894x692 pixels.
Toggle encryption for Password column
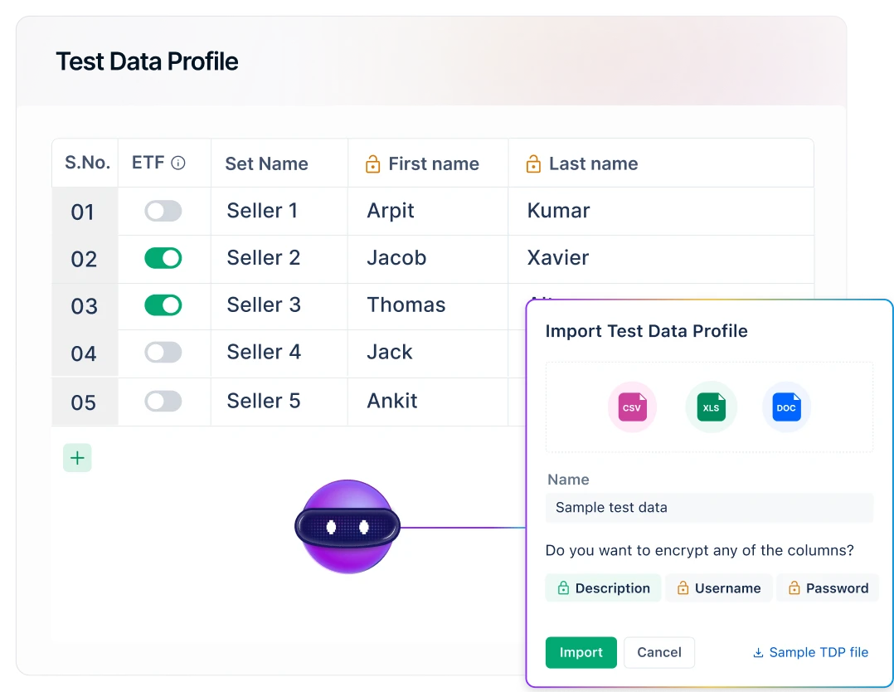(x=828, y=588)
